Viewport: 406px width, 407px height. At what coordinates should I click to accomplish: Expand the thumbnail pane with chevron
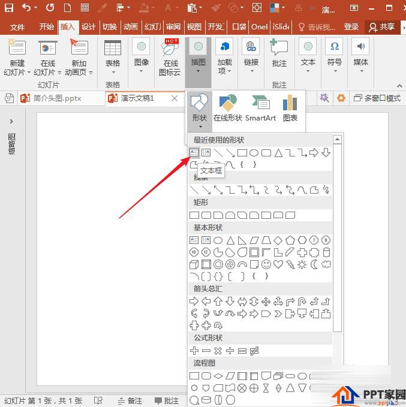coord(11,121)
